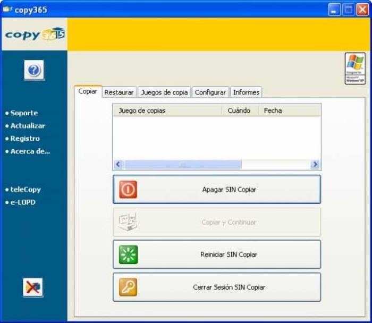Viewport: 372px width, 323px height.
Task: Click Cerrar Sesión SIN Copiar button
Action: (217, 287)
